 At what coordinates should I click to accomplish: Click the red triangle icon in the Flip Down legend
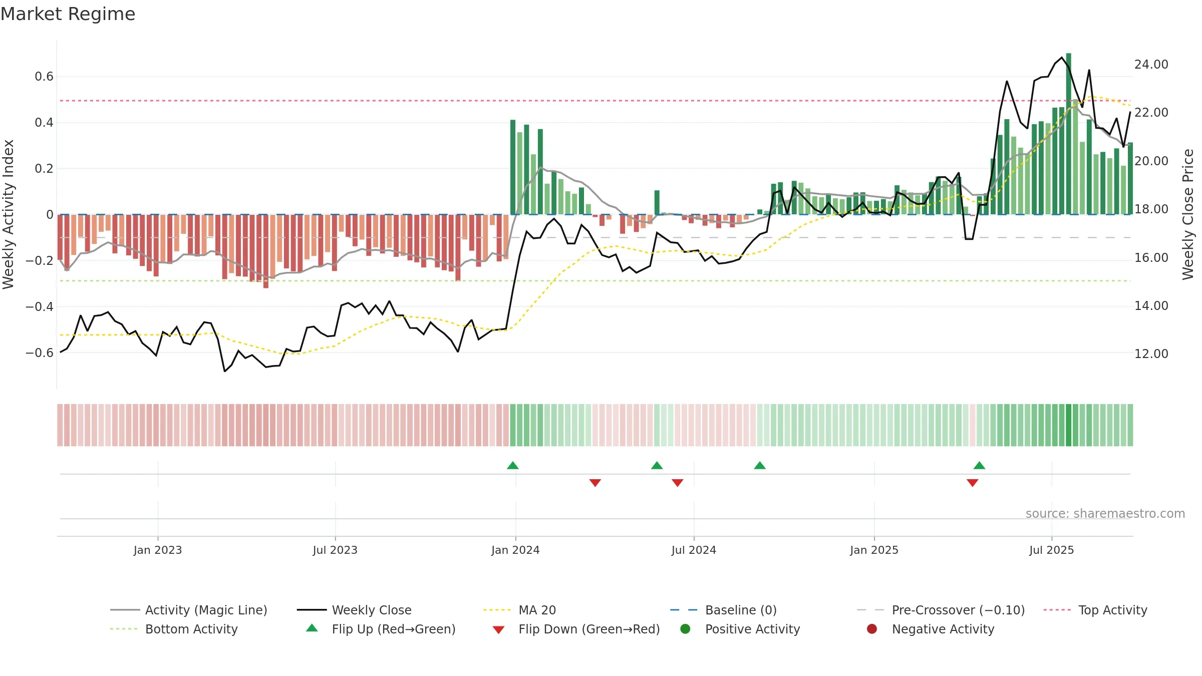click(498, 630)
